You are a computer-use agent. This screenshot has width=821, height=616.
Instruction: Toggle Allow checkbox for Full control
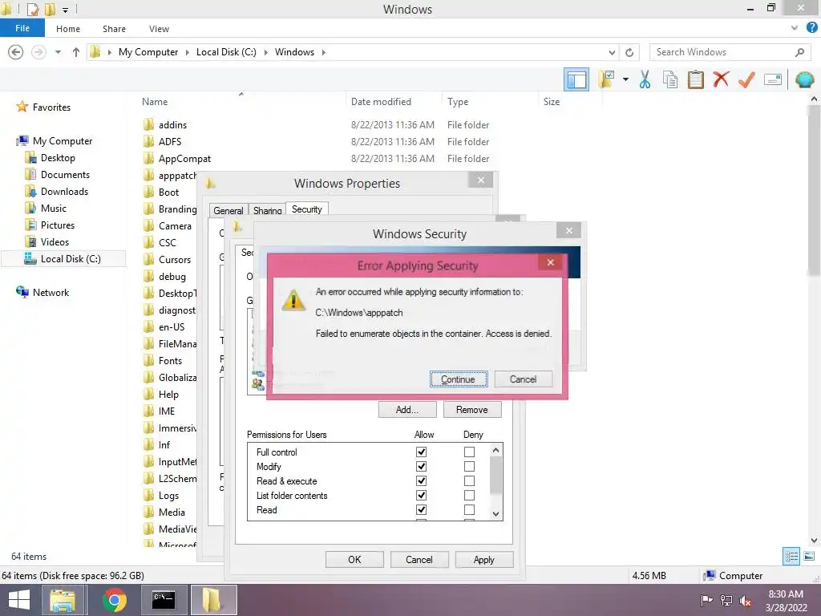pyautogui.click(x=421, y=452)
